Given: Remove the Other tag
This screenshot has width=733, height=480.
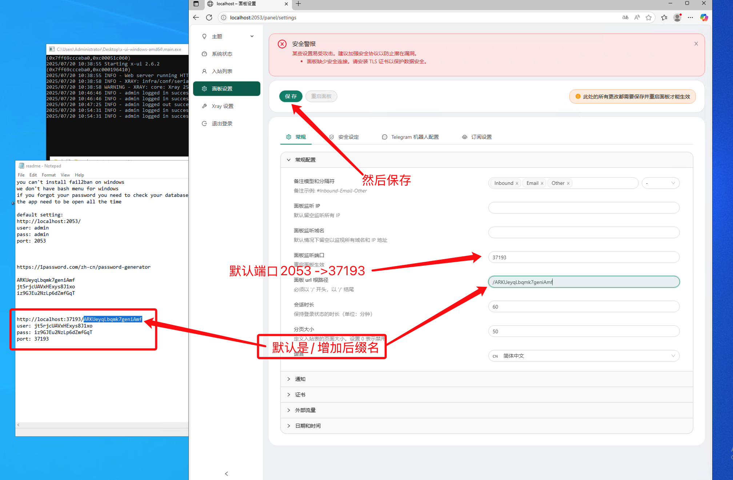Looking at the screenshot, I should pos(568,183).
